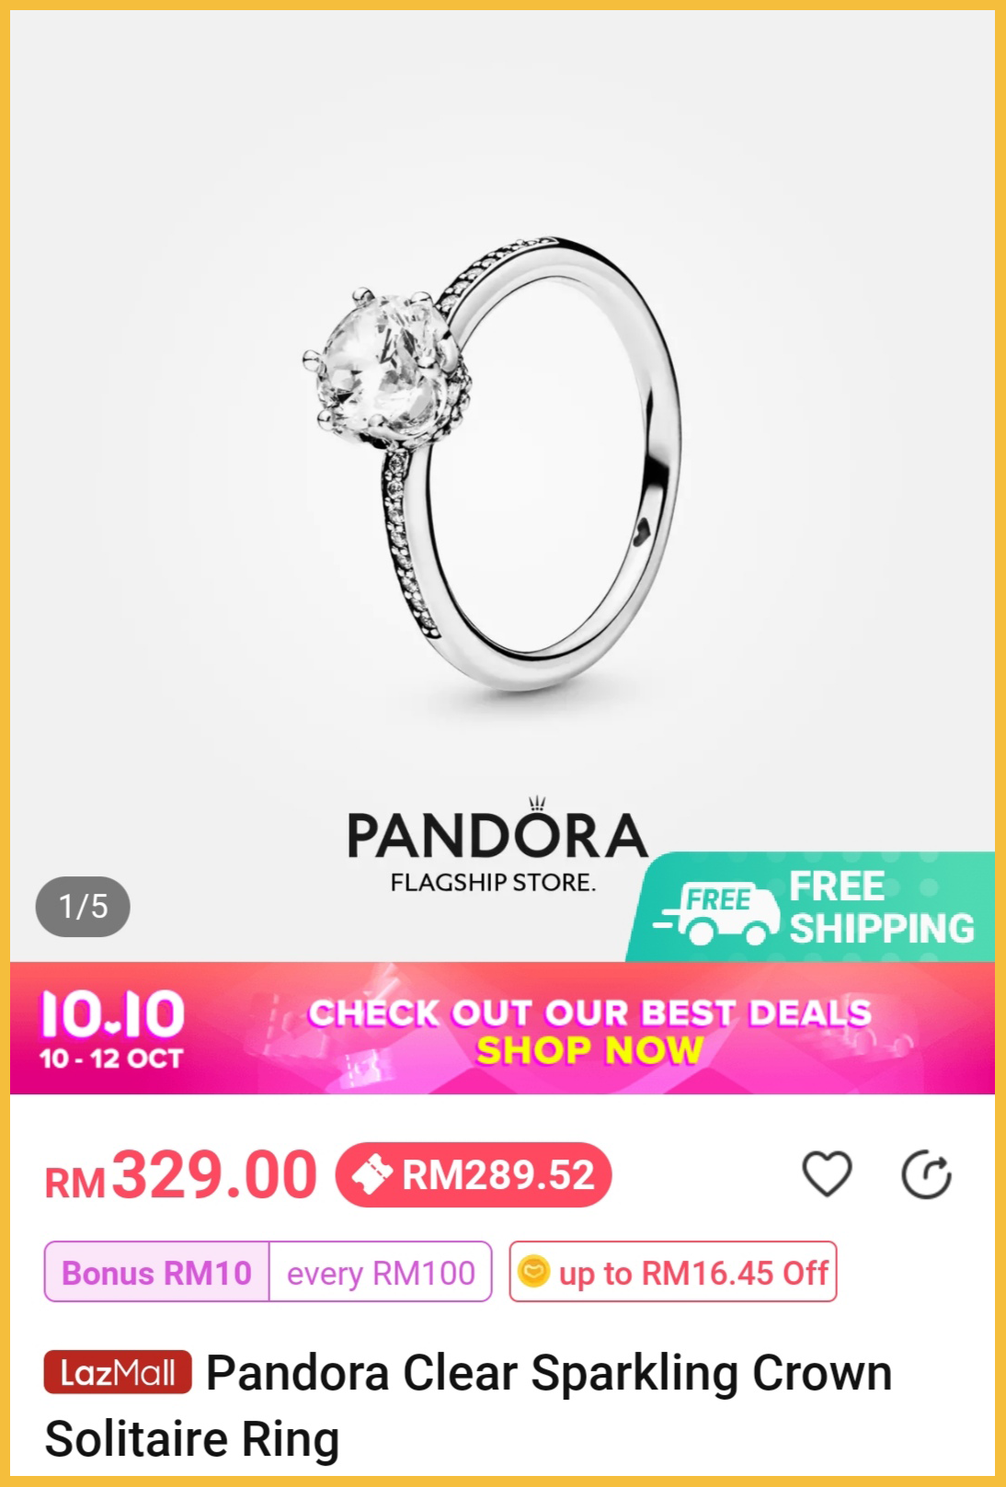The image size is (1006, 1487).
Task: Click the 10.10 sale logo
Action: 112,1029
